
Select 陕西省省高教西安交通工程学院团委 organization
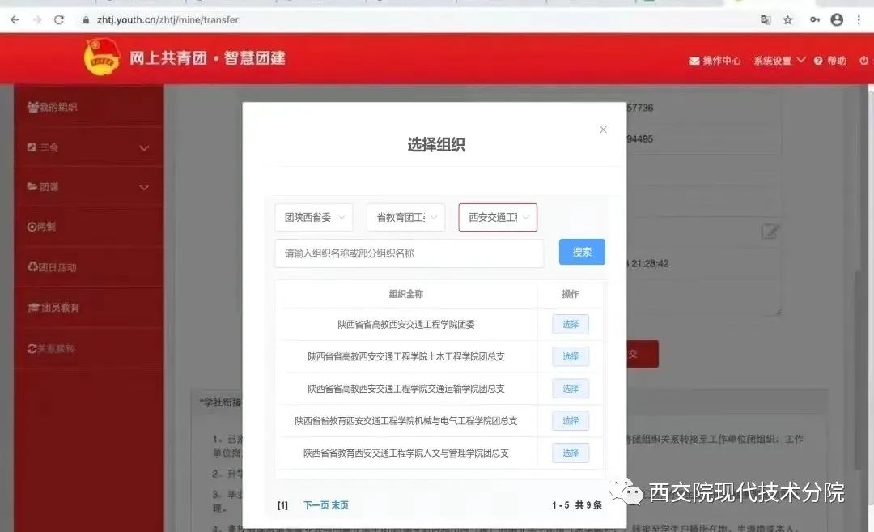(571, 324)
